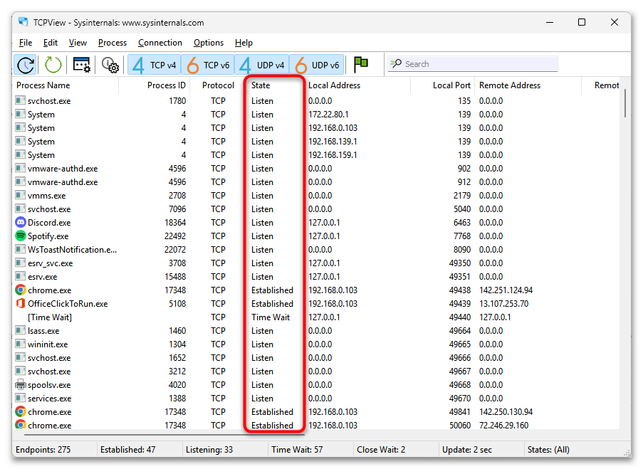Select the [Time Wait] row name

tap(50, 317)
